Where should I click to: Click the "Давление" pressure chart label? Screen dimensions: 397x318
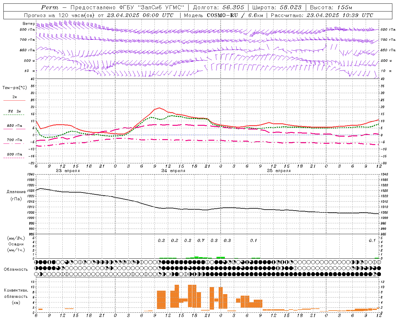(x=16, y=192)
